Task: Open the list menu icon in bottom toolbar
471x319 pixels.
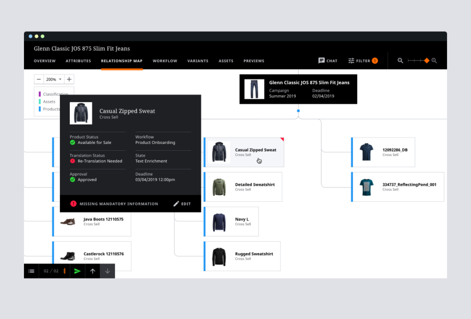Action: (31, 271)
